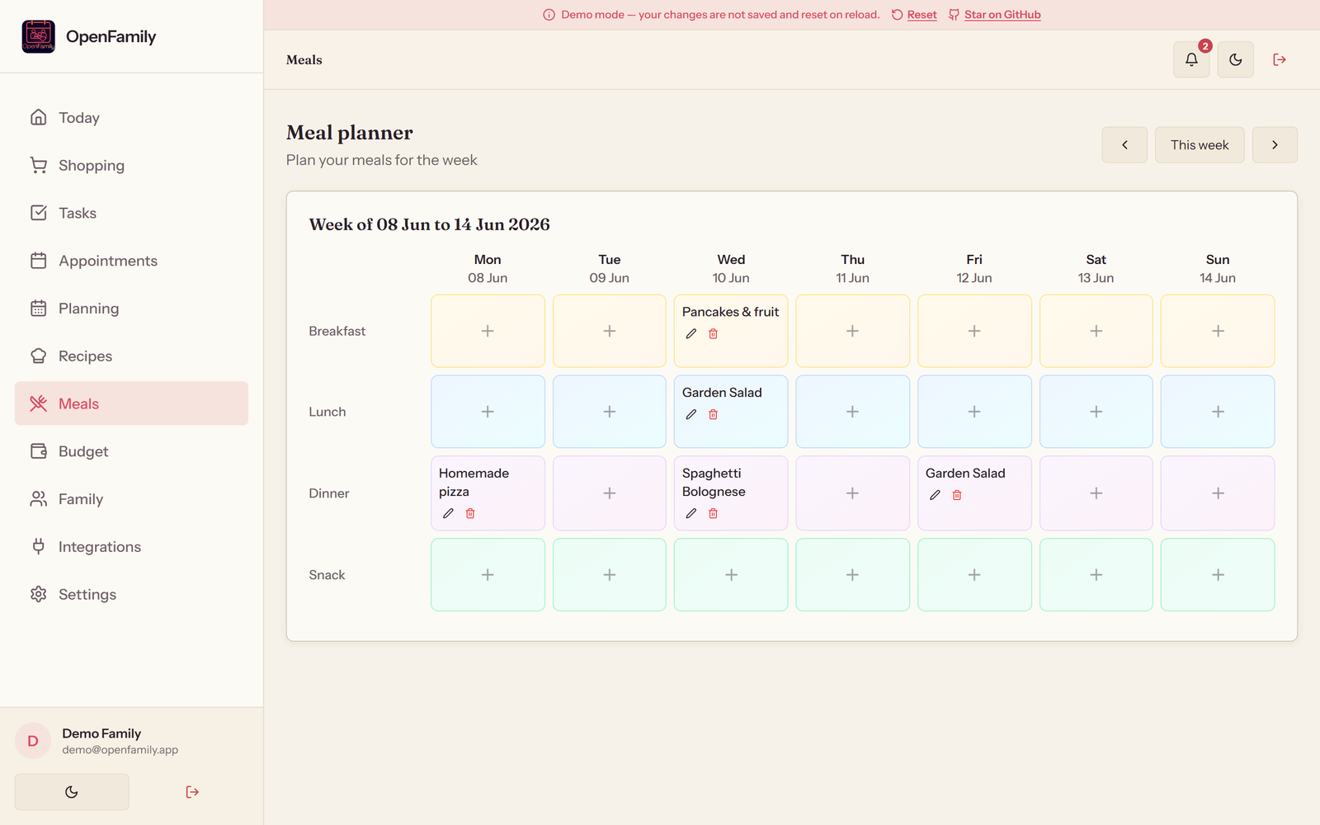
Task: Edit Spaghetti Bolognese dinner
Action: (691, 513)
